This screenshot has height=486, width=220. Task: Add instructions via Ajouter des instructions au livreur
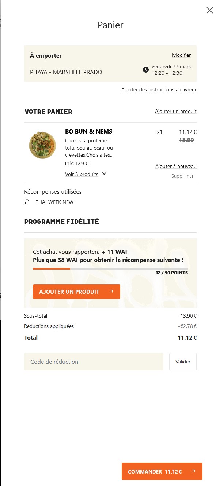(159, 90)
